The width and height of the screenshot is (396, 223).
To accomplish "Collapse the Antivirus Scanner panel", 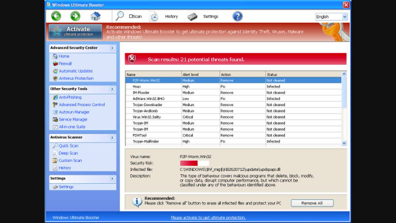I will (x=112, y=138).
